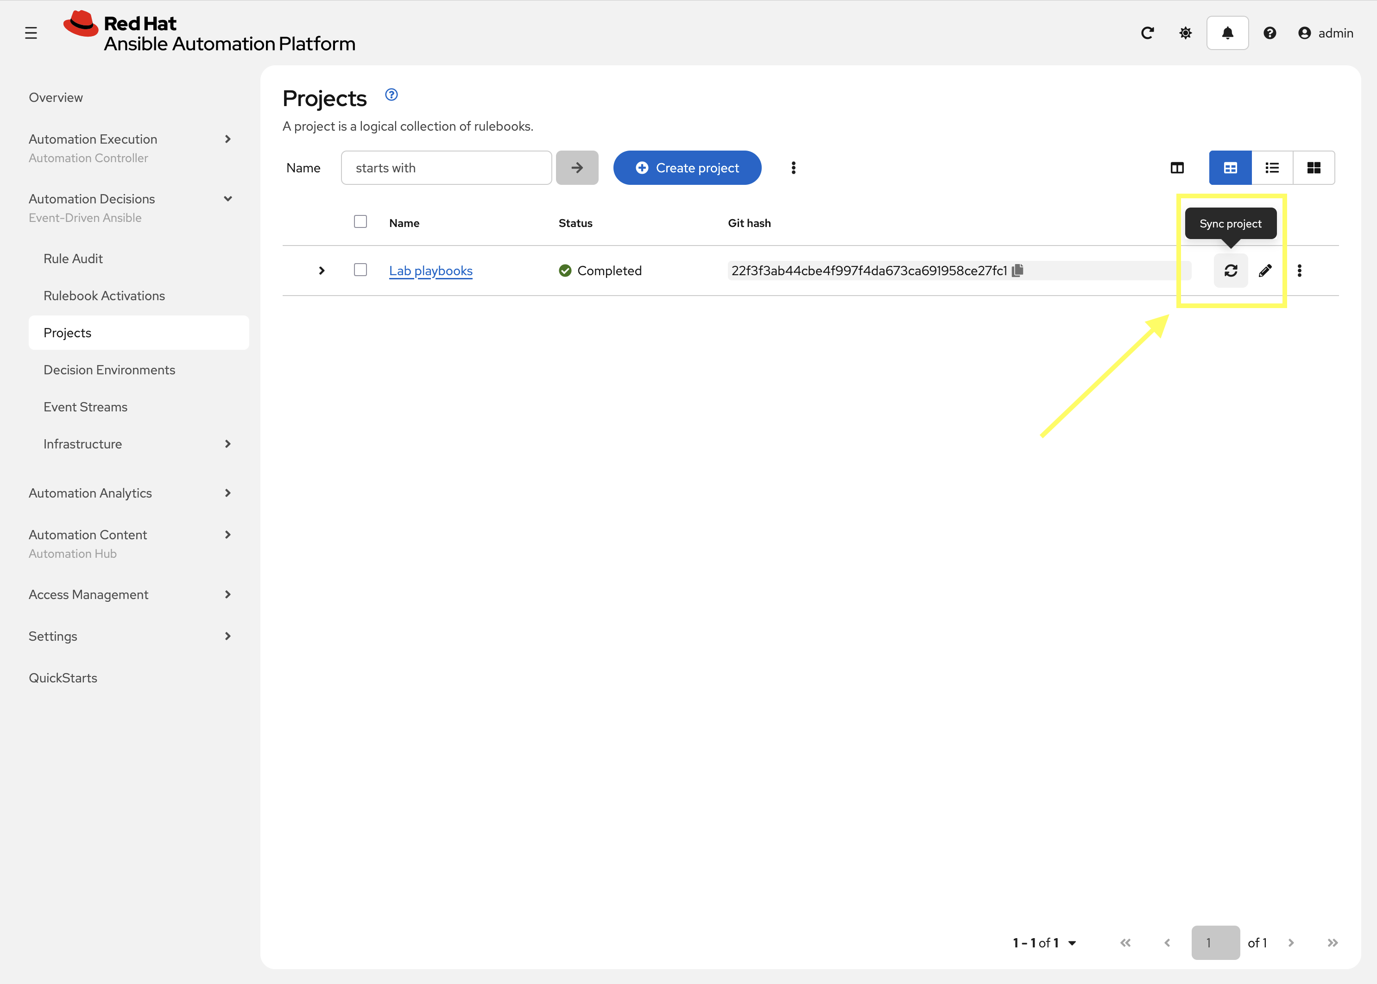Open the manage columns icon
1377x984 pixels.
(1177, 168)
